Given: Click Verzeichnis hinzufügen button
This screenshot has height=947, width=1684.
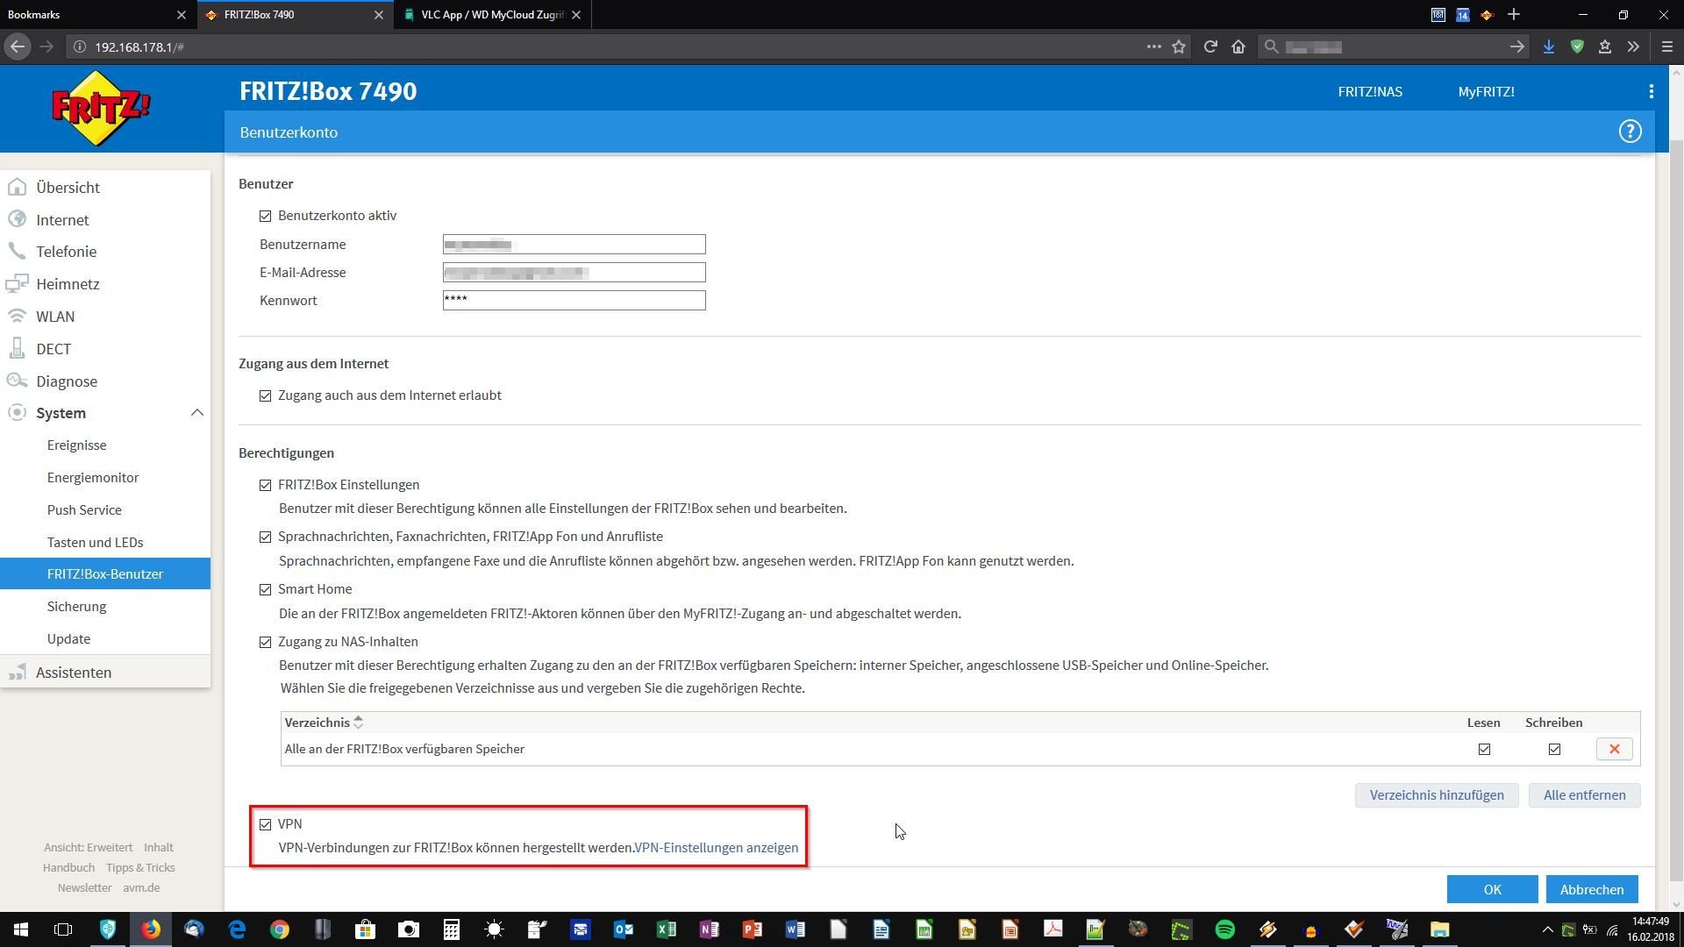Looking at the screenshot, I should (1437, 795).
